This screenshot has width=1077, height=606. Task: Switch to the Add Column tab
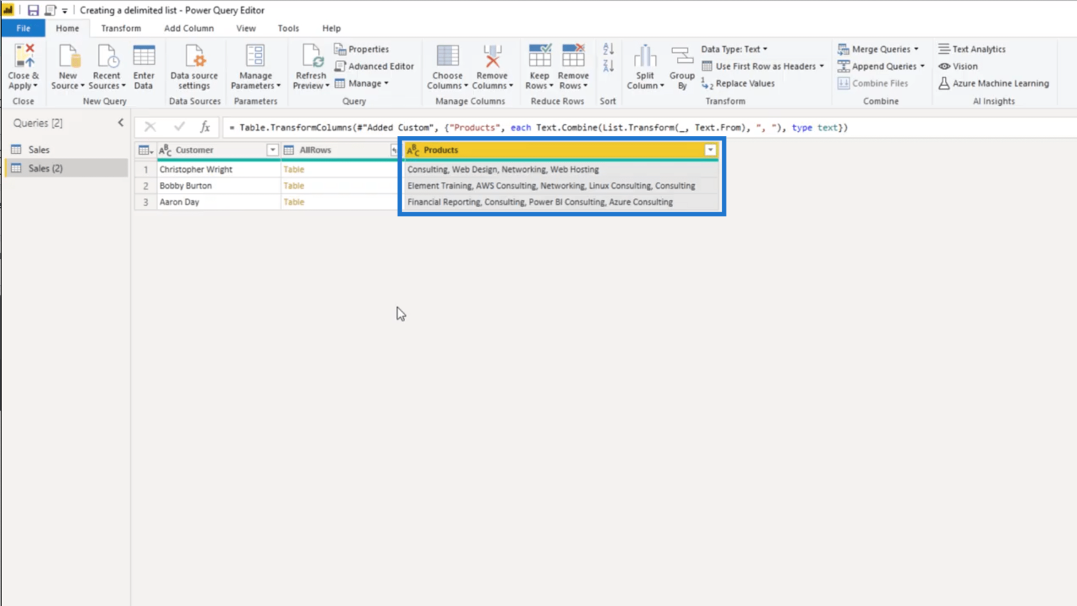[x=188, y=28]
